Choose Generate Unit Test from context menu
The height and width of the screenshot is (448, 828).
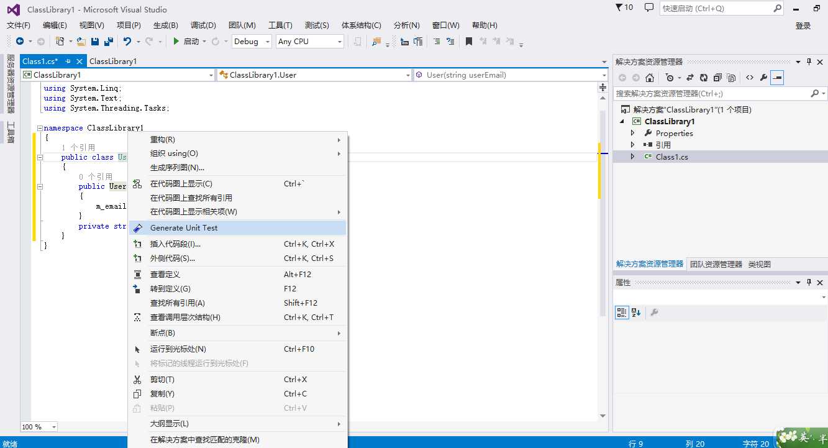tap(237, 228)
